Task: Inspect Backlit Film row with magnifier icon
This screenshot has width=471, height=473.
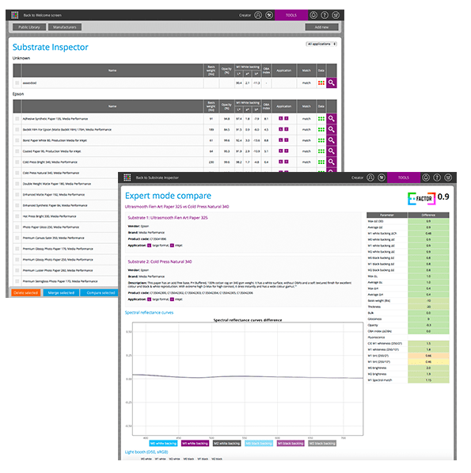Action: 332,129
